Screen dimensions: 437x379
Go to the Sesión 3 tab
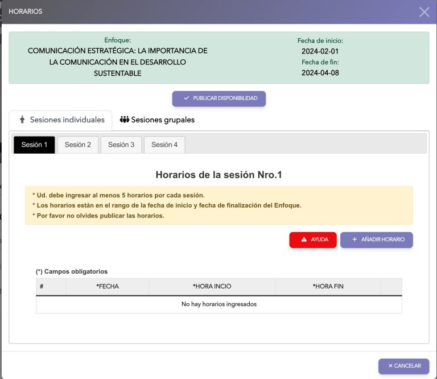121,145
